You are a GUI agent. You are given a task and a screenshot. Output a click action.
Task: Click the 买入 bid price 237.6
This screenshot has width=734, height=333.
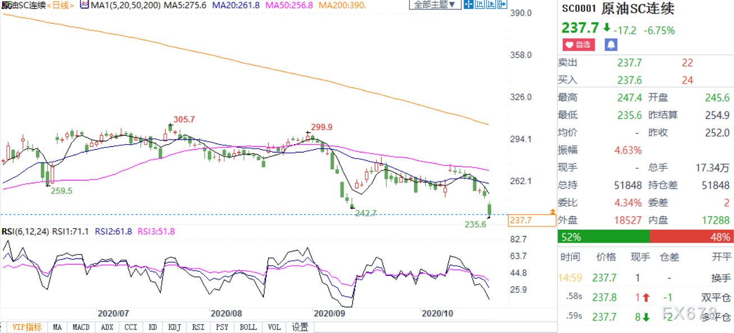(x=630, y=80)
